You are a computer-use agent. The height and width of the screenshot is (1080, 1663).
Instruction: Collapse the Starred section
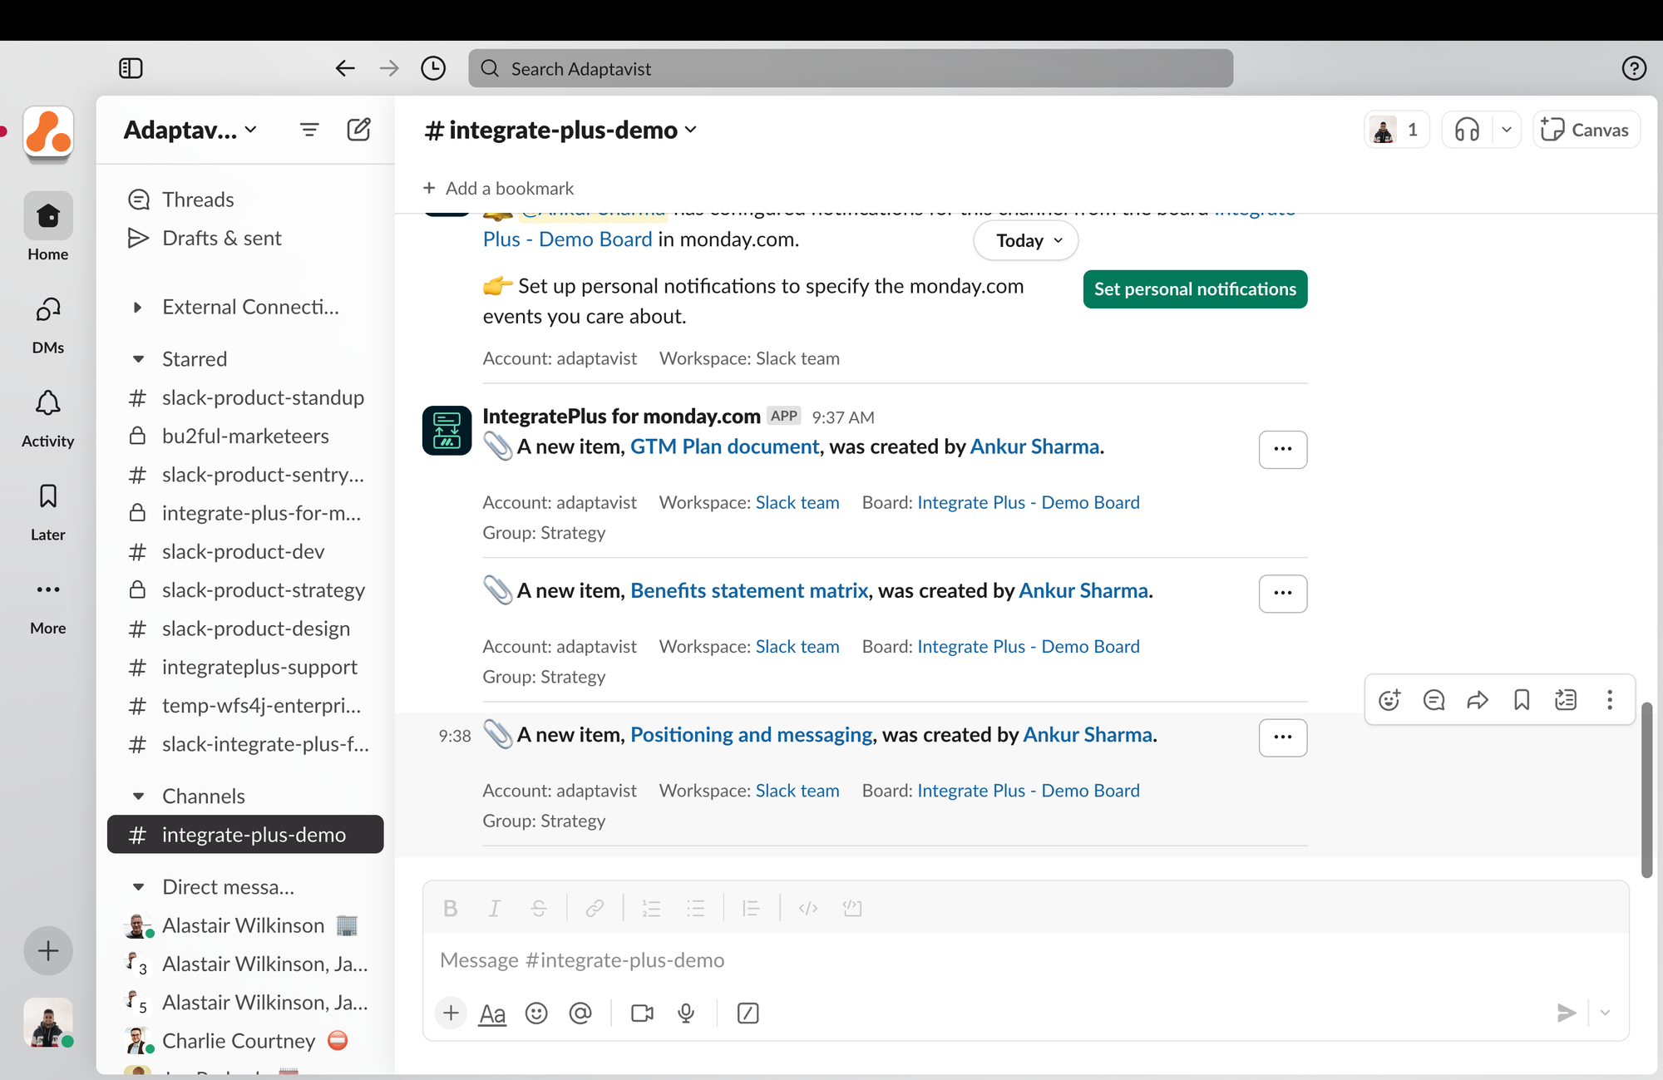tap(138, 359)
